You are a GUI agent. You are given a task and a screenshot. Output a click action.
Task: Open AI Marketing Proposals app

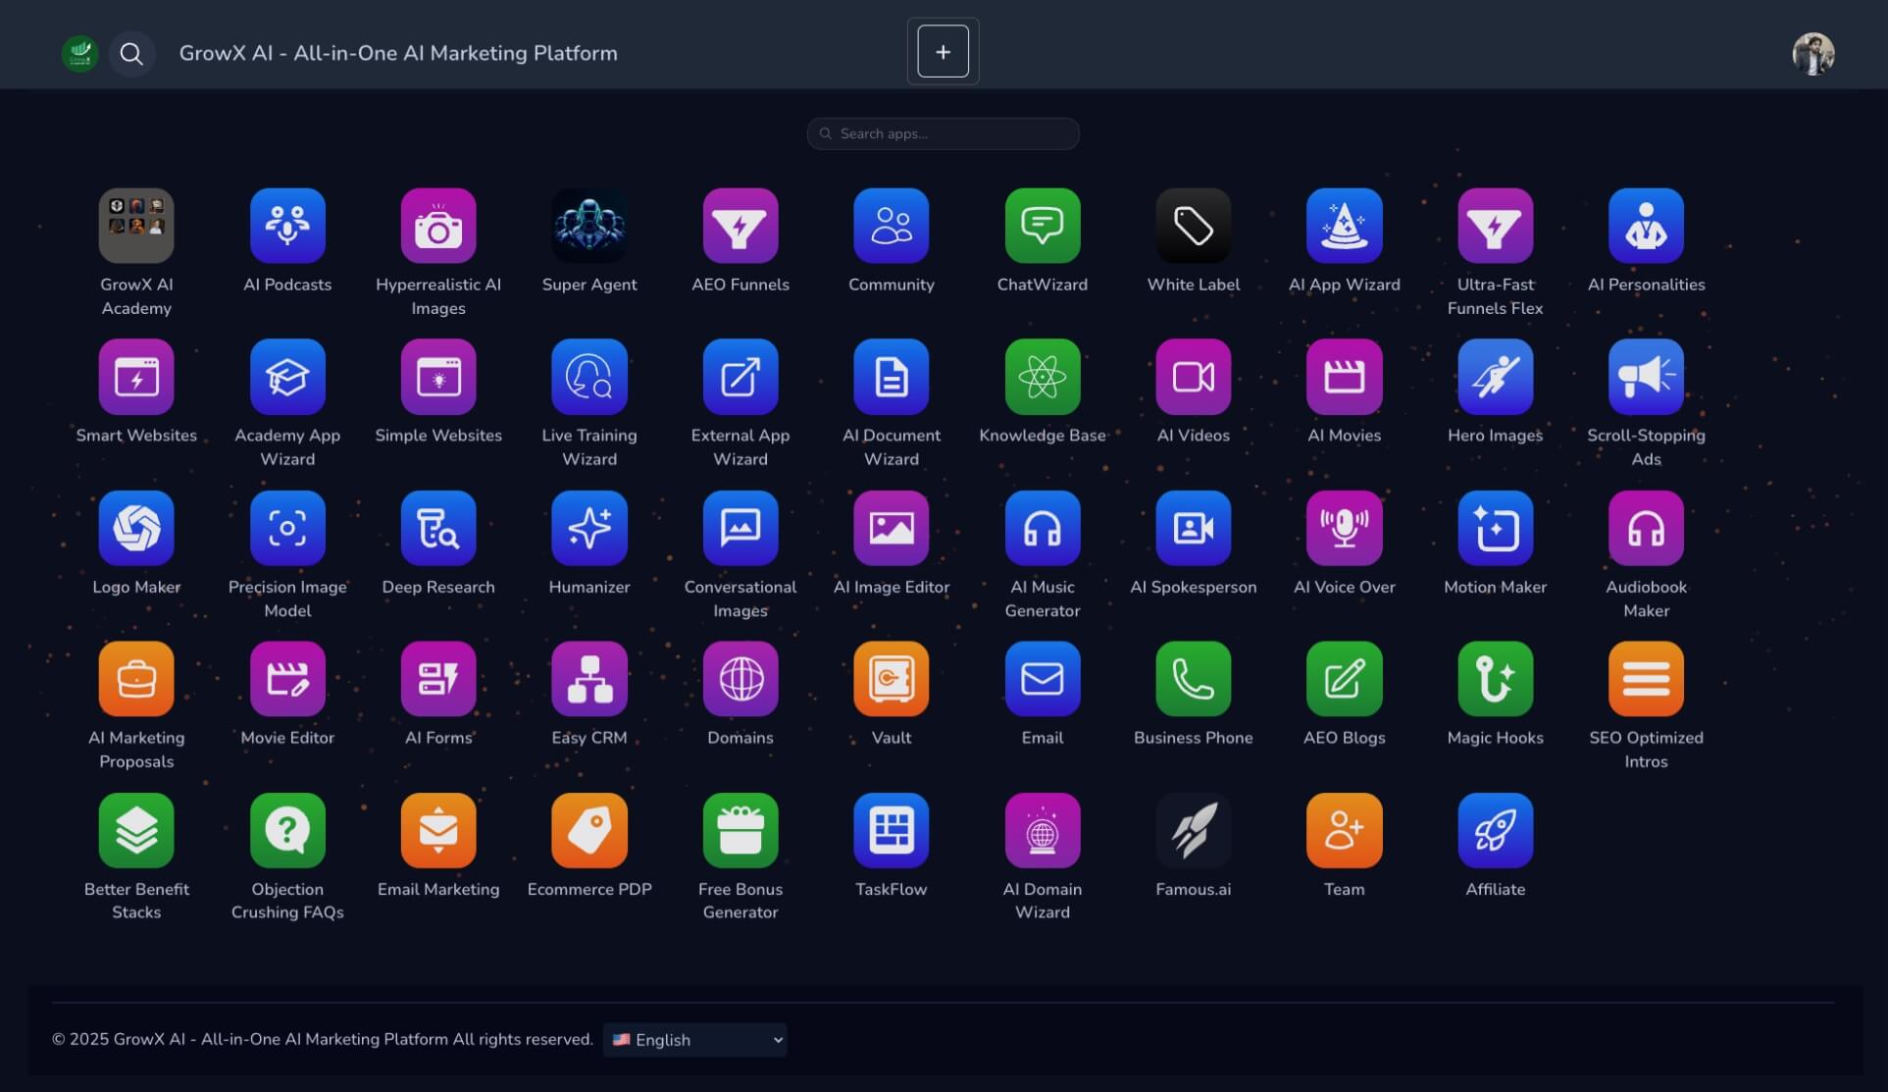tap(136, 679)
